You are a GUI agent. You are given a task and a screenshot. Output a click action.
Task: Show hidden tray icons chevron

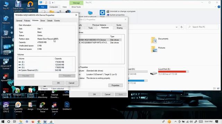[176, 122]
